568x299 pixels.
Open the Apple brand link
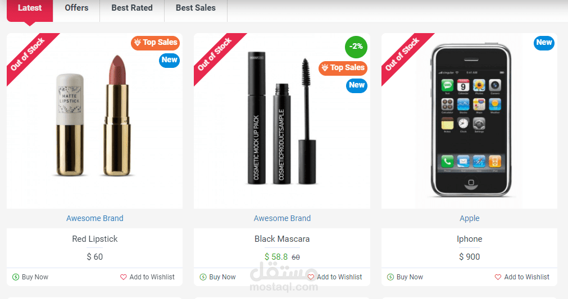470,218
